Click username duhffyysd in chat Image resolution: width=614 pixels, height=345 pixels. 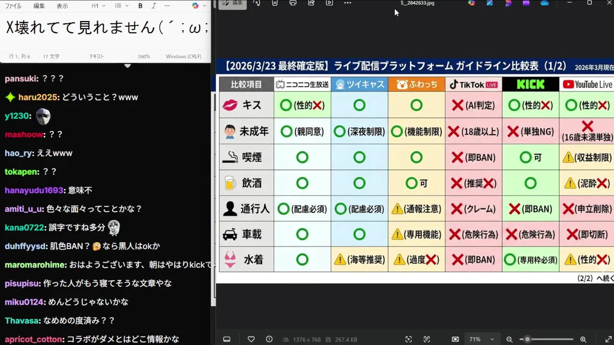pyautogui.click(x=25, y=246)
